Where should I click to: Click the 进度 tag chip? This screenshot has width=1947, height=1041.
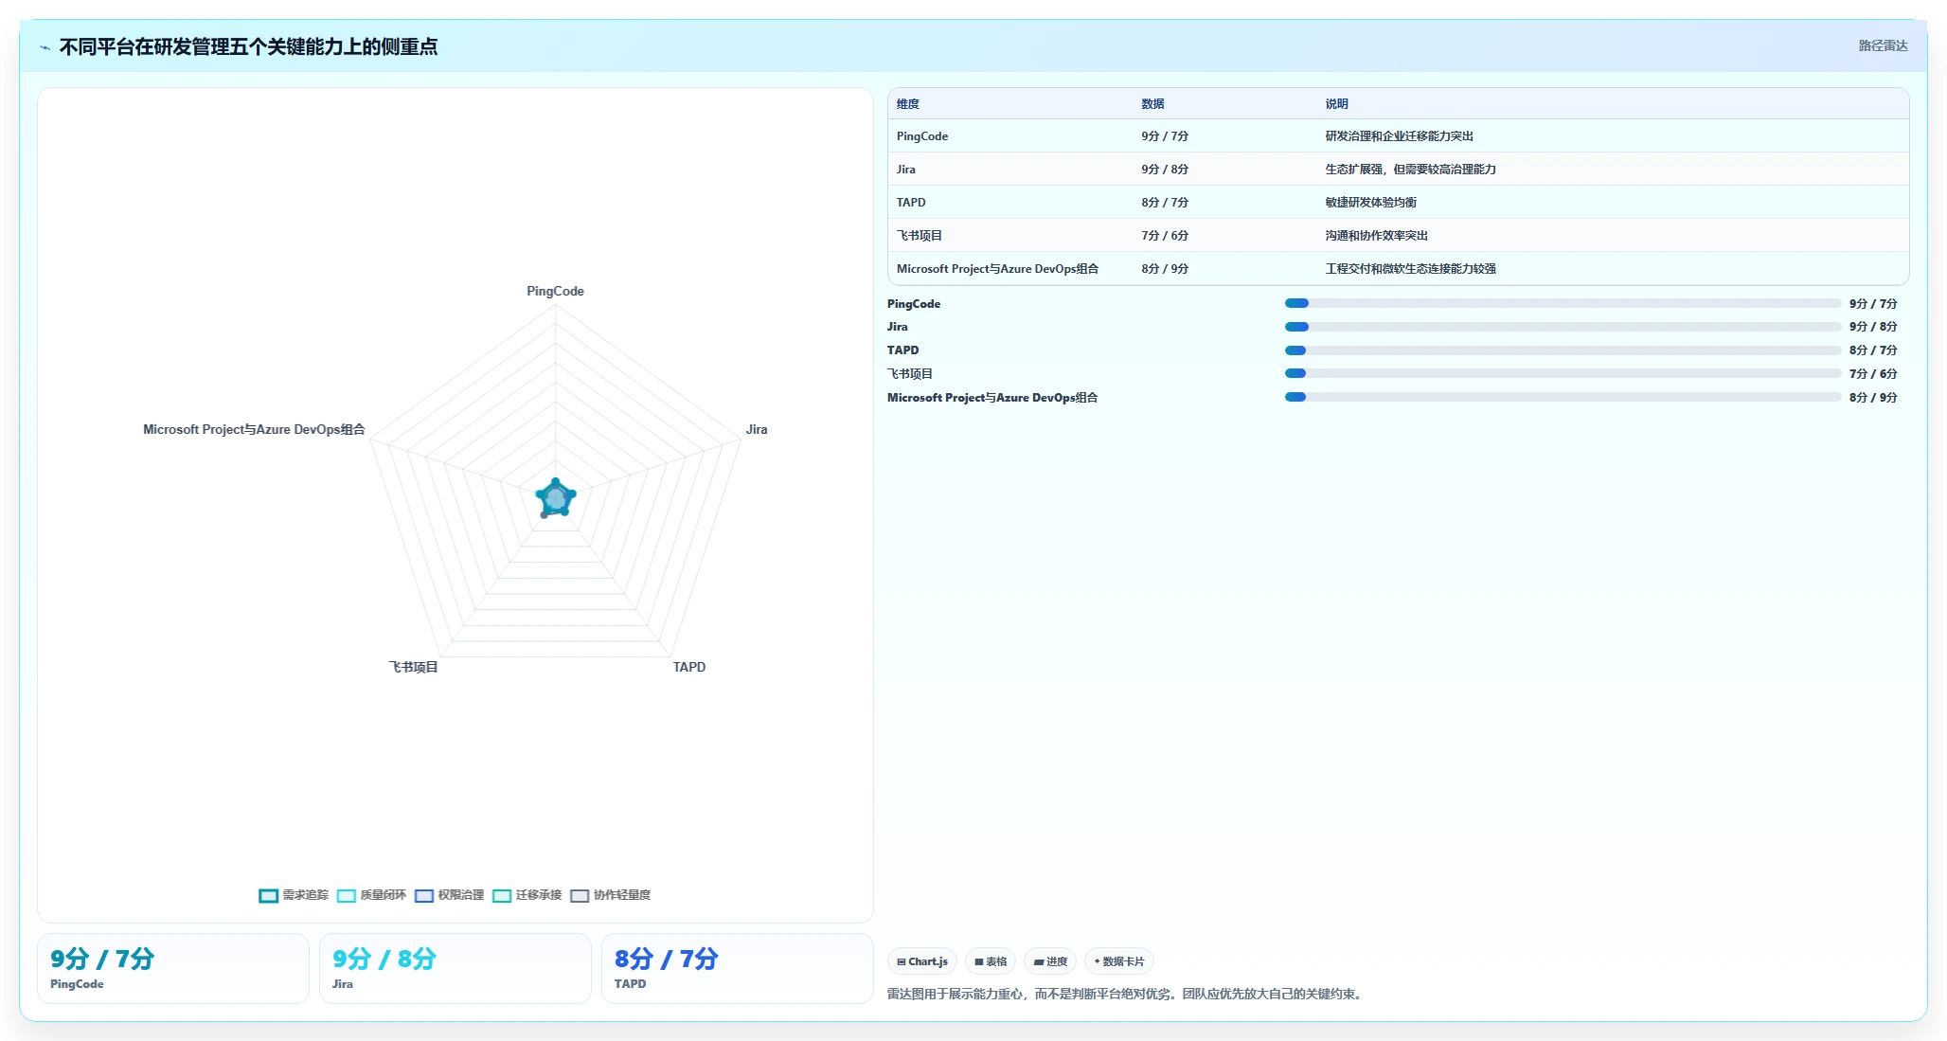[x=1050, y=961]
